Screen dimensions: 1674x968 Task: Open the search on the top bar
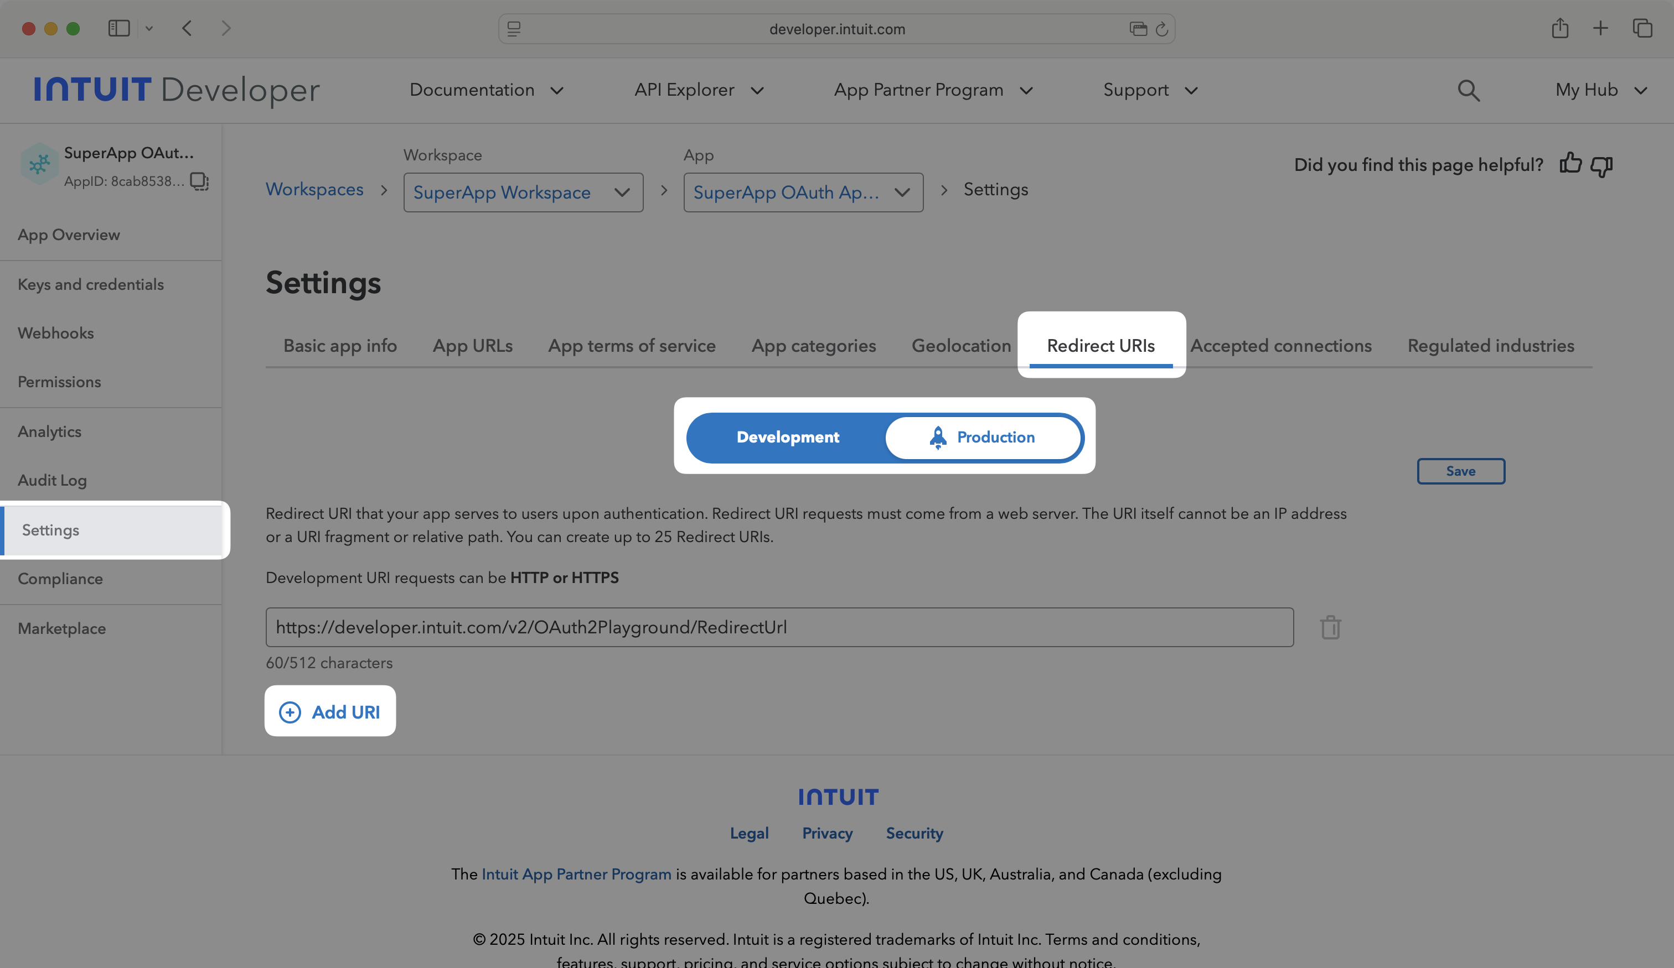tap(1468, 90)
